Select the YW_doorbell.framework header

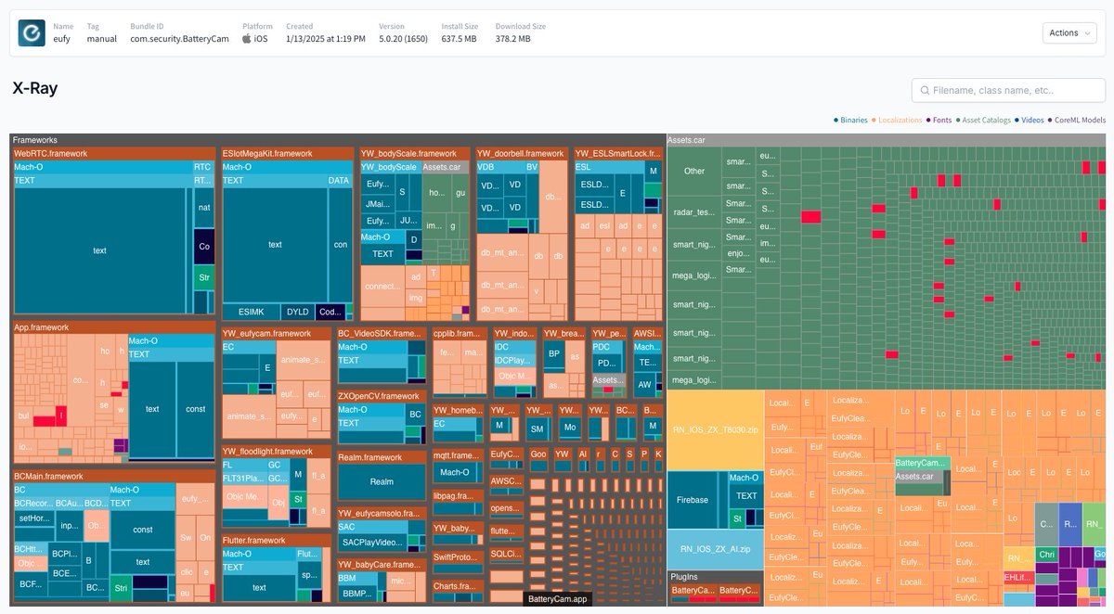521,153
